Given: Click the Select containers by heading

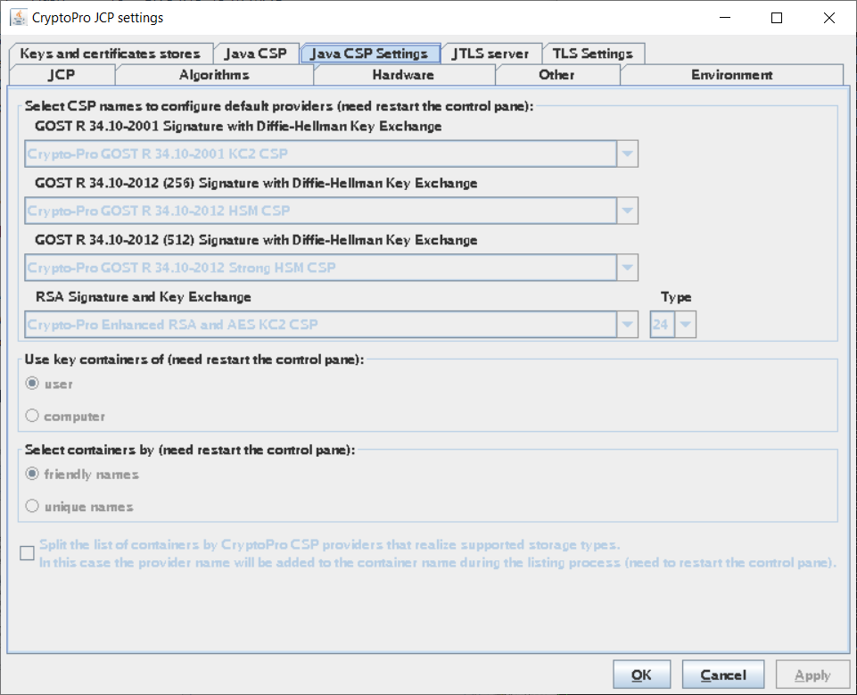Looking at the screenshot, I should coord(190,450).
